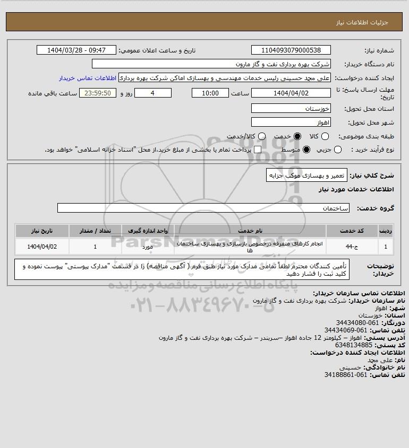409x448 pixels.
Task: Click the deadline hour field 10:00
Action: click(x=210, y=93)
